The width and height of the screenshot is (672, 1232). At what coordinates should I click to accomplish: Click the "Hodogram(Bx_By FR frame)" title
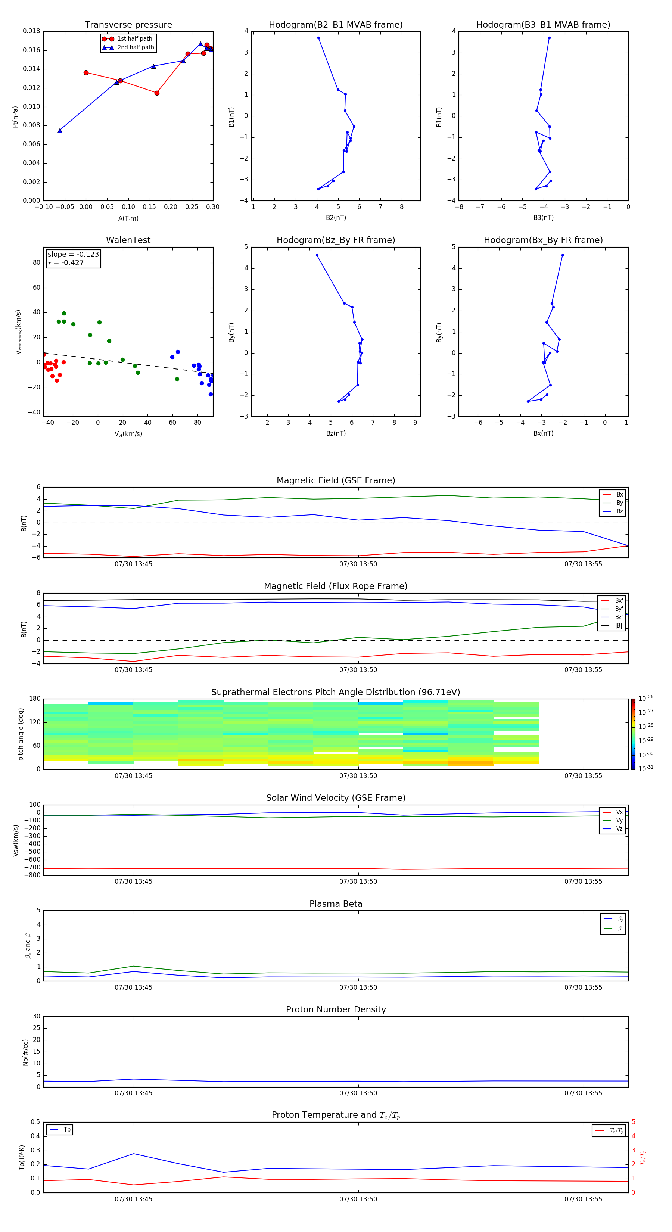coord(543,240)
